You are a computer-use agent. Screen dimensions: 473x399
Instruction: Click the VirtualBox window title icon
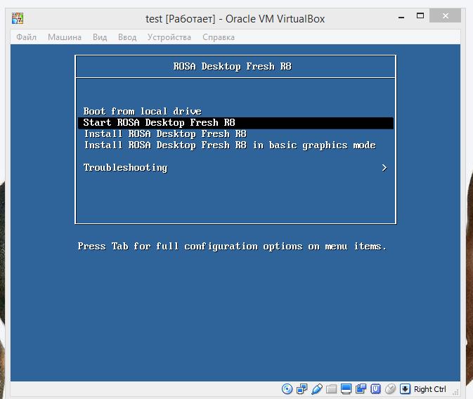18,18
